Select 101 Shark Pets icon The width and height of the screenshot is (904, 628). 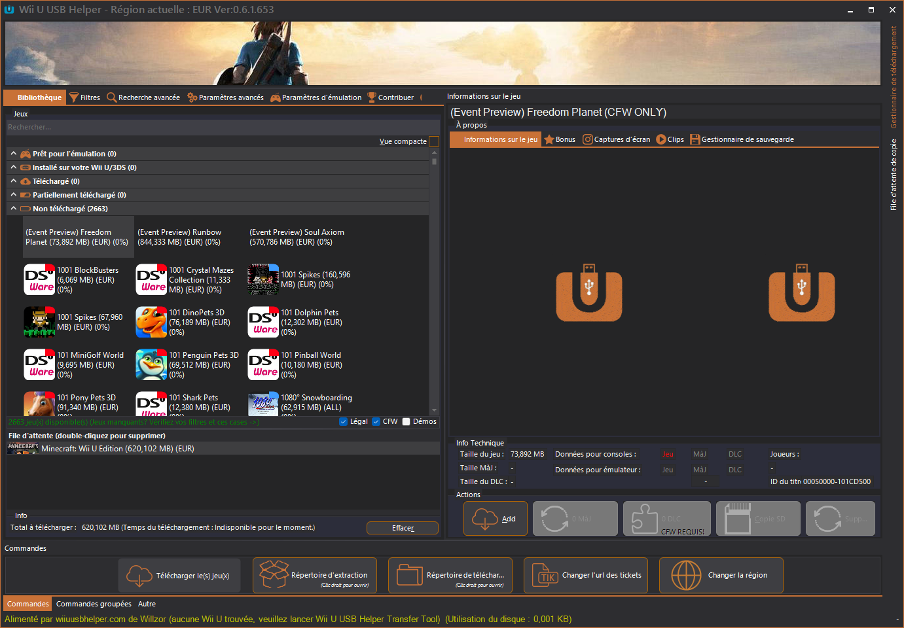point(151,404)
